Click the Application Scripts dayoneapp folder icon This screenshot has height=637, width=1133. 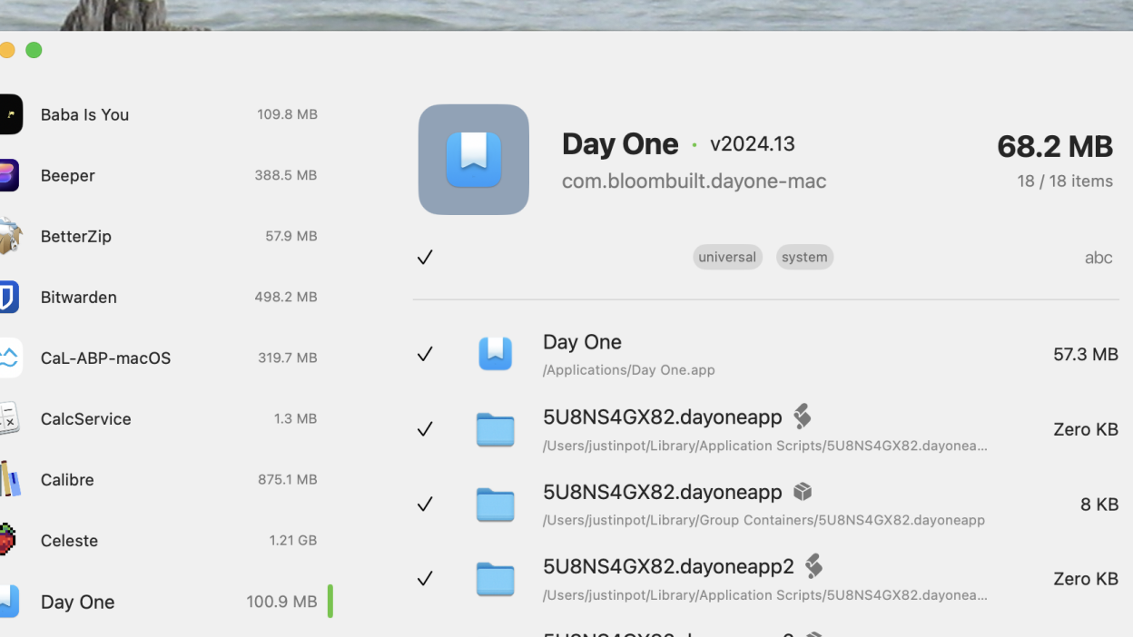pos(495,429)
